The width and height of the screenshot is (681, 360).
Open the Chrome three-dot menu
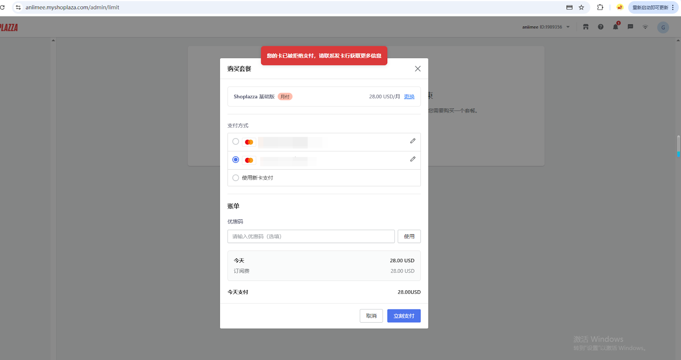coord(673,7)
